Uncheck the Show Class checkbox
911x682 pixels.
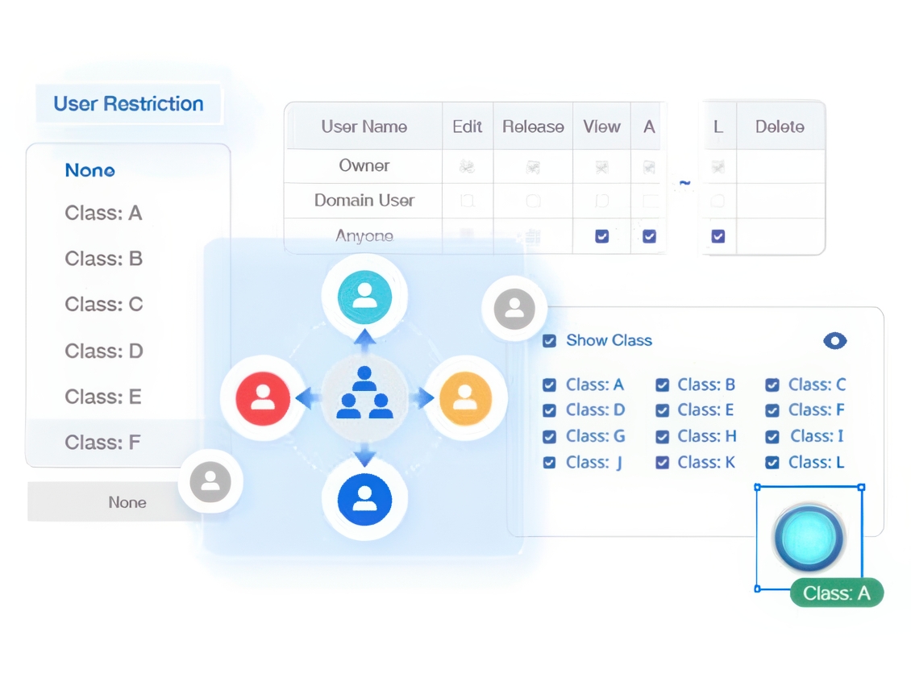(549, 341)
